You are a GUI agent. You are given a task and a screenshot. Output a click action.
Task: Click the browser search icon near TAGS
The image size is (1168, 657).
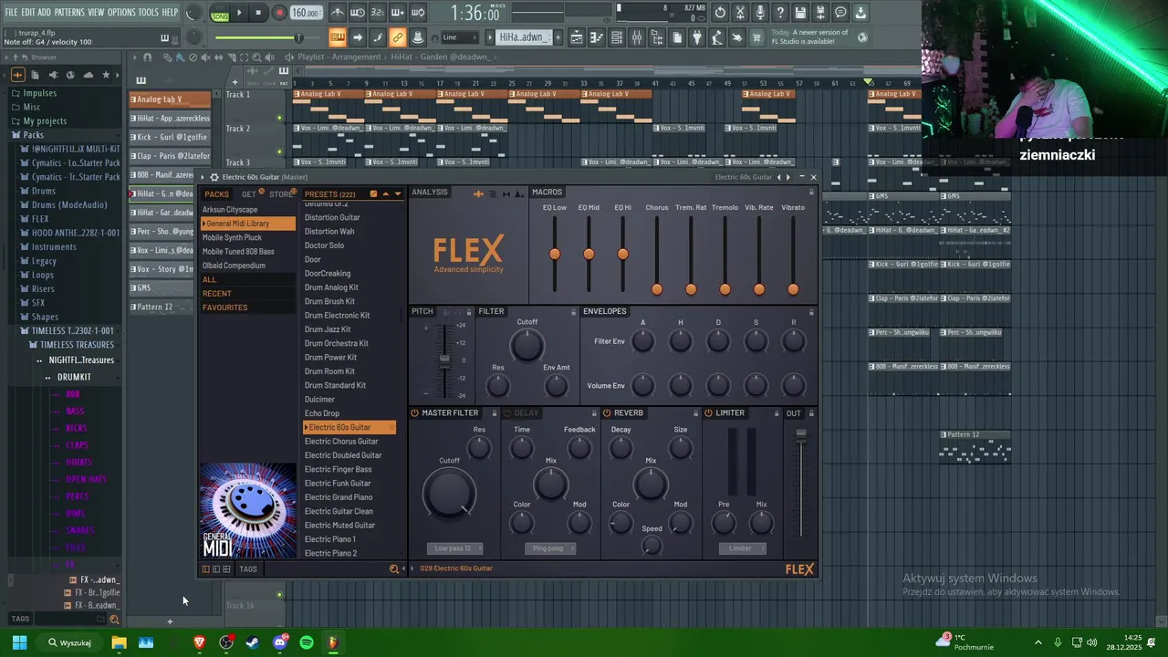point(114,620)
